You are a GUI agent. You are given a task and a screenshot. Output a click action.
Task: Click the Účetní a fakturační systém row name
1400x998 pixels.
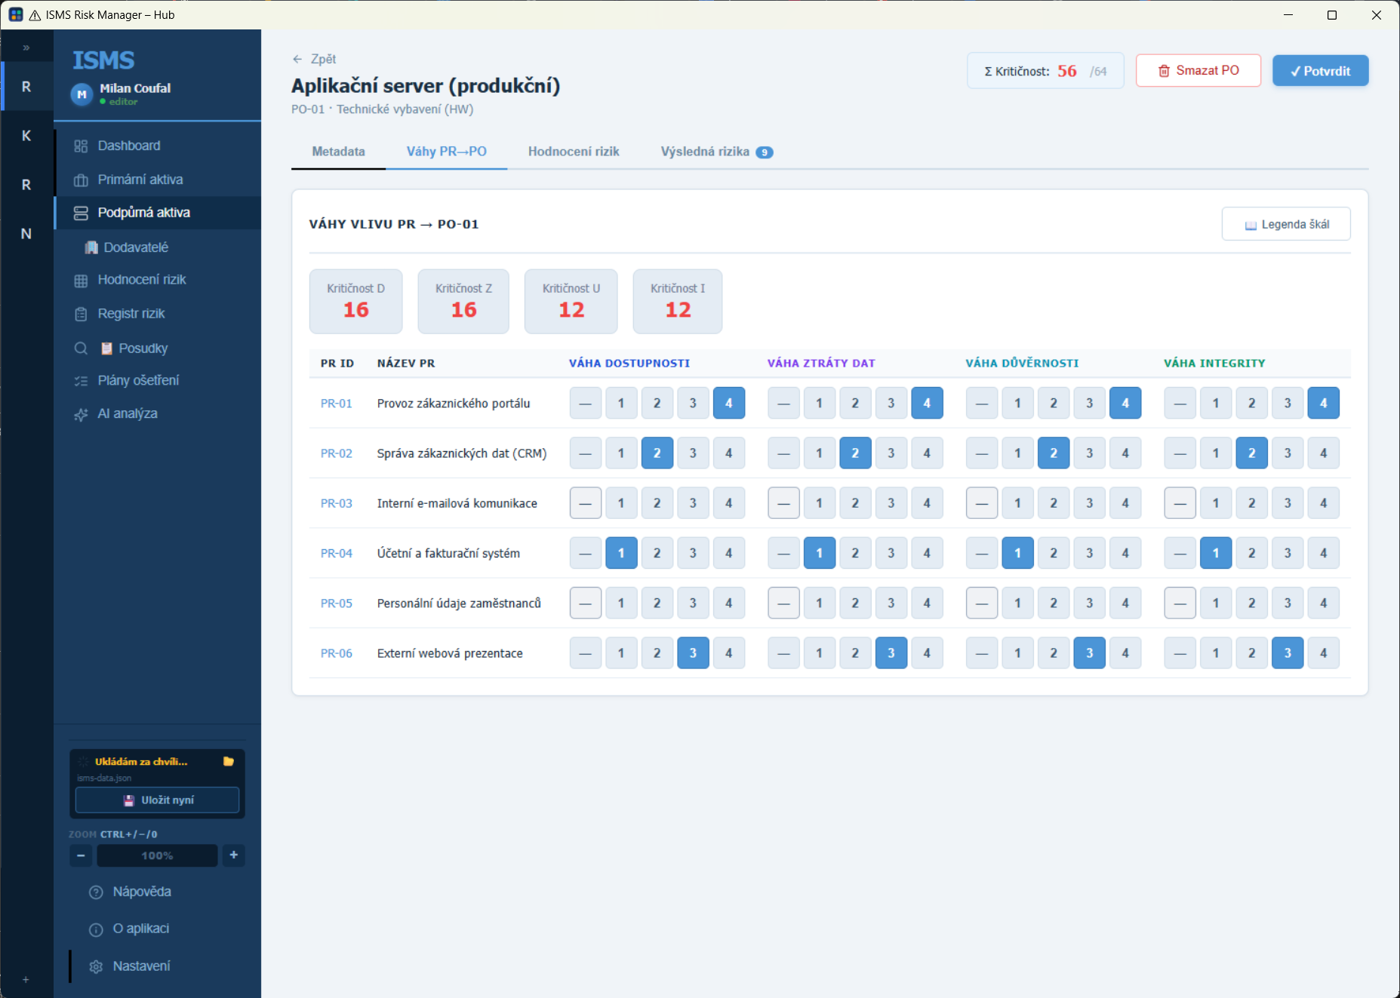click(448, 554)
